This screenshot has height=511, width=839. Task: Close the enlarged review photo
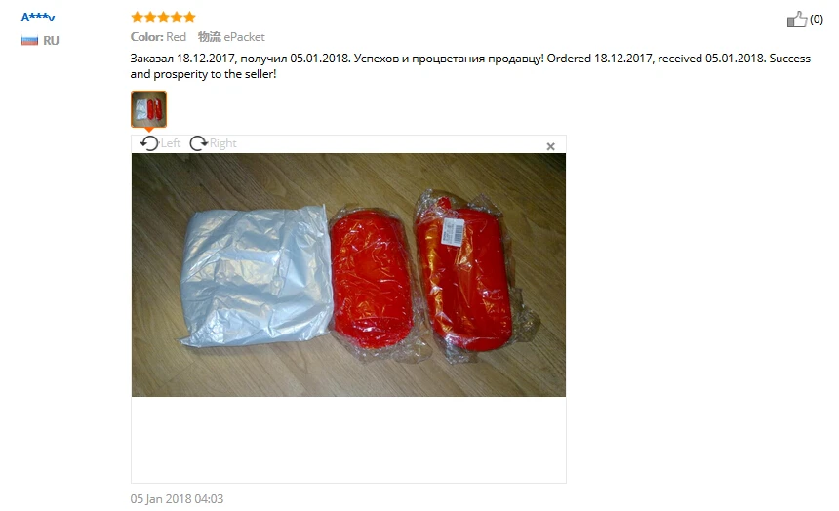550,146
